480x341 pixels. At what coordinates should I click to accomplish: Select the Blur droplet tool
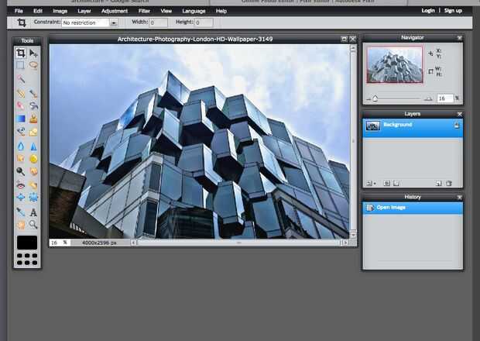click(x=21, y=146)
